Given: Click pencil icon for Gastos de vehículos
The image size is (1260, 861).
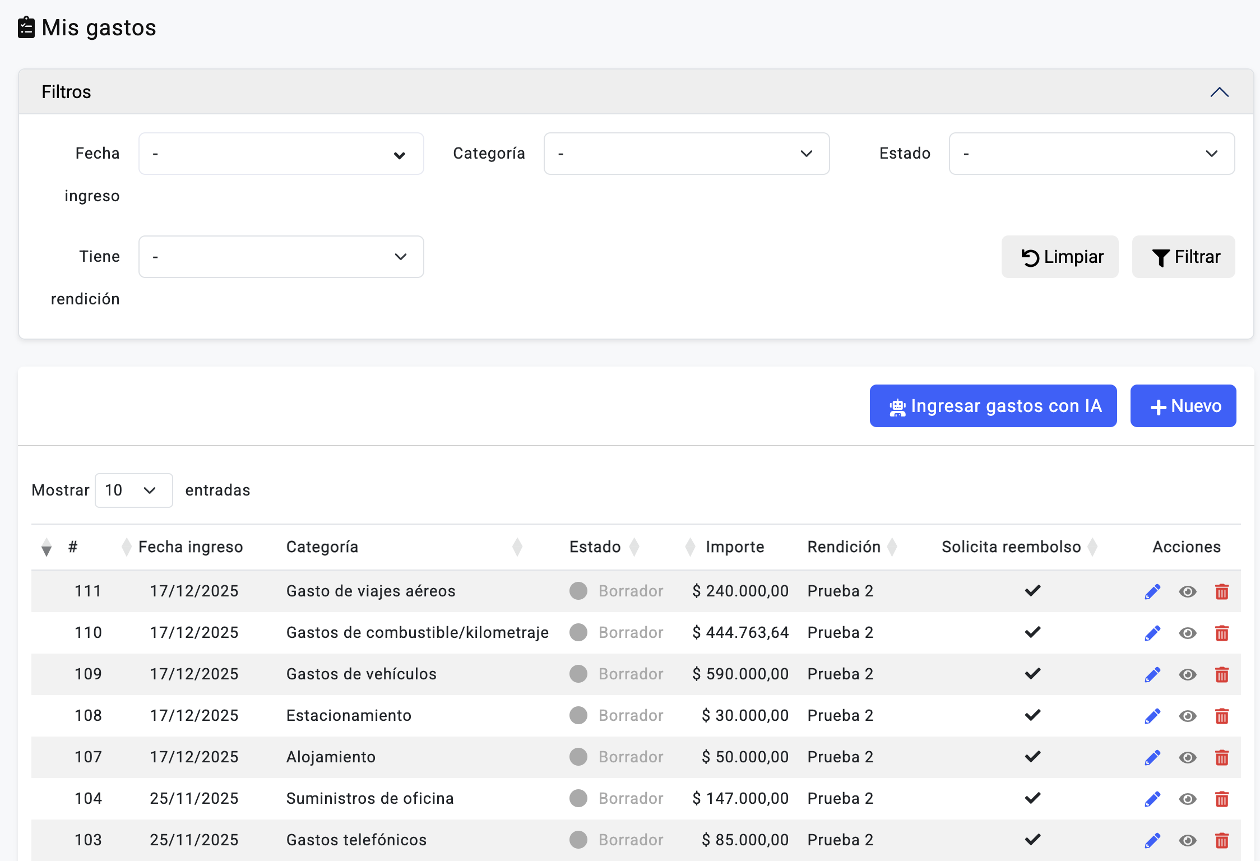Looking at the screenshot, I should click(1152, 674).
